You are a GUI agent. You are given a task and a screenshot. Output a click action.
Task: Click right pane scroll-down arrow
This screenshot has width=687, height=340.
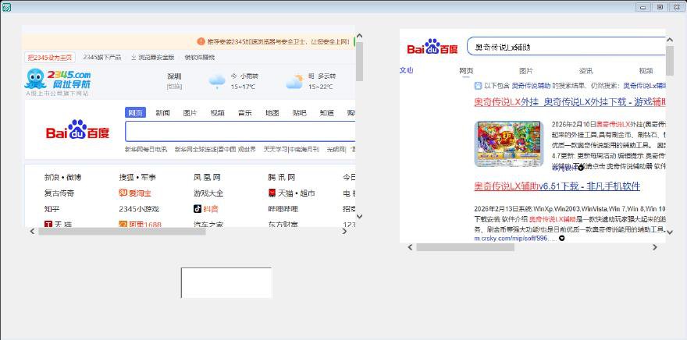(670, 231)
